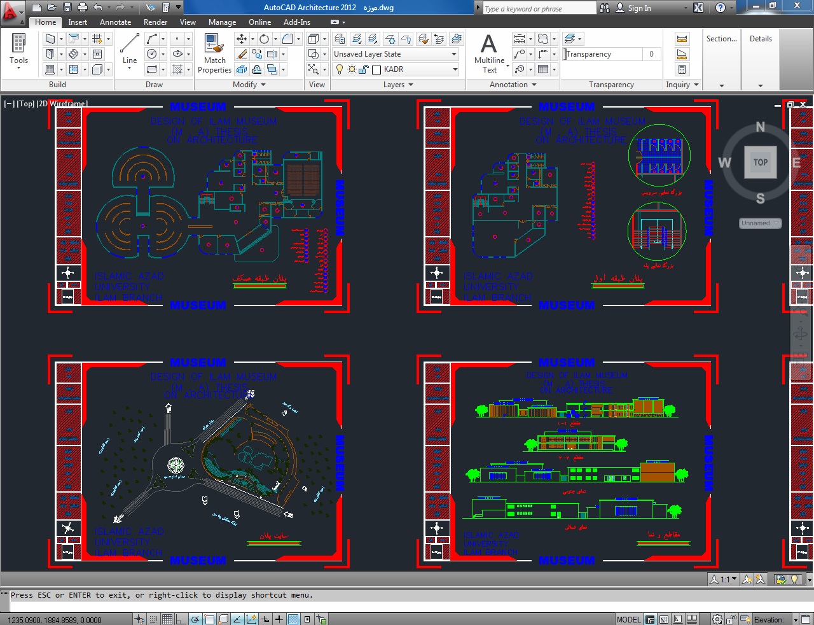Click the Undo arrow in quick access toolbar
Image resolution: width=814 pixels, height=625 pixels.
pyautogui.click(x=97, y=8)
